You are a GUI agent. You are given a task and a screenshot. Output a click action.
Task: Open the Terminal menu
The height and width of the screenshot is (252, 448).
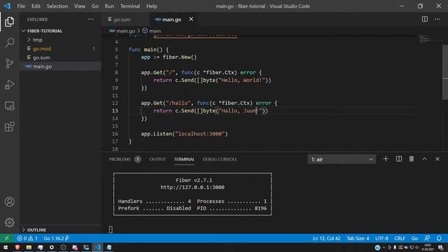(x=130, y=6)
